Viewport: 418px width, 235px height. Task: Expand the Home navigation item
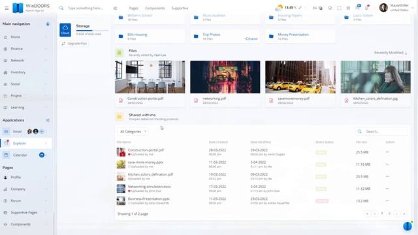point(26,37)
